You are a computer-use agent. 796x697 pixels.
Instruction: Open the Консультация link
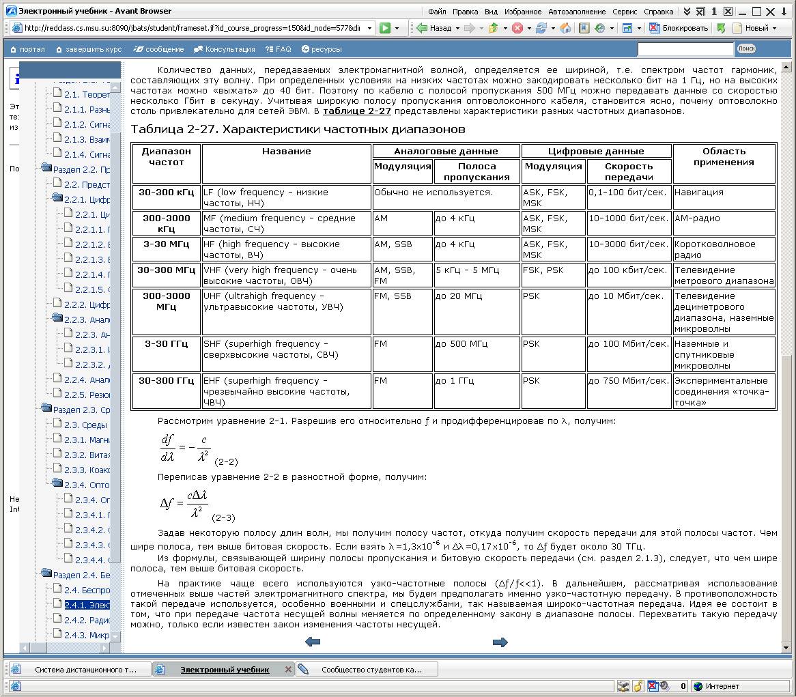(x=225, y=49)
